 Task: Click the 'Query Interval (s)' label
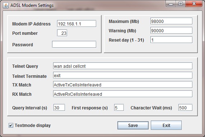tap(29, 108)
